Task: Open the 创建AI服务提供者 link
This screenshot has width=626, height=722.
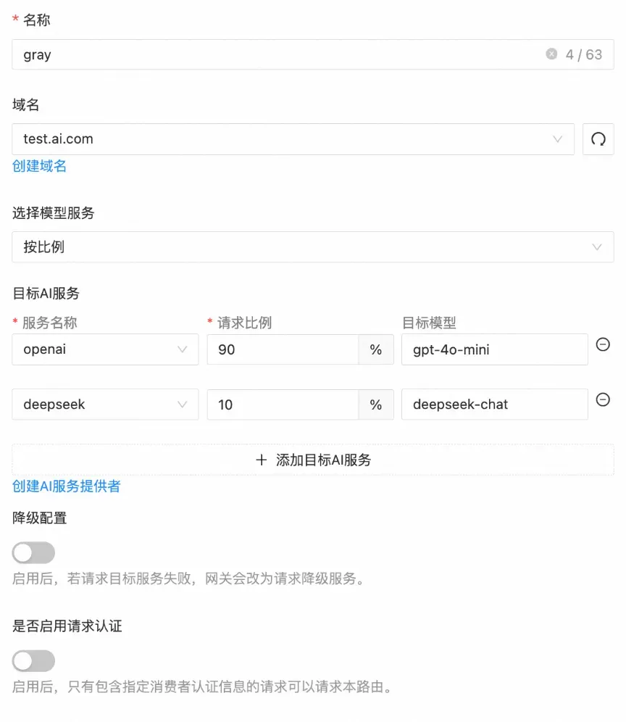Action: 66,486
